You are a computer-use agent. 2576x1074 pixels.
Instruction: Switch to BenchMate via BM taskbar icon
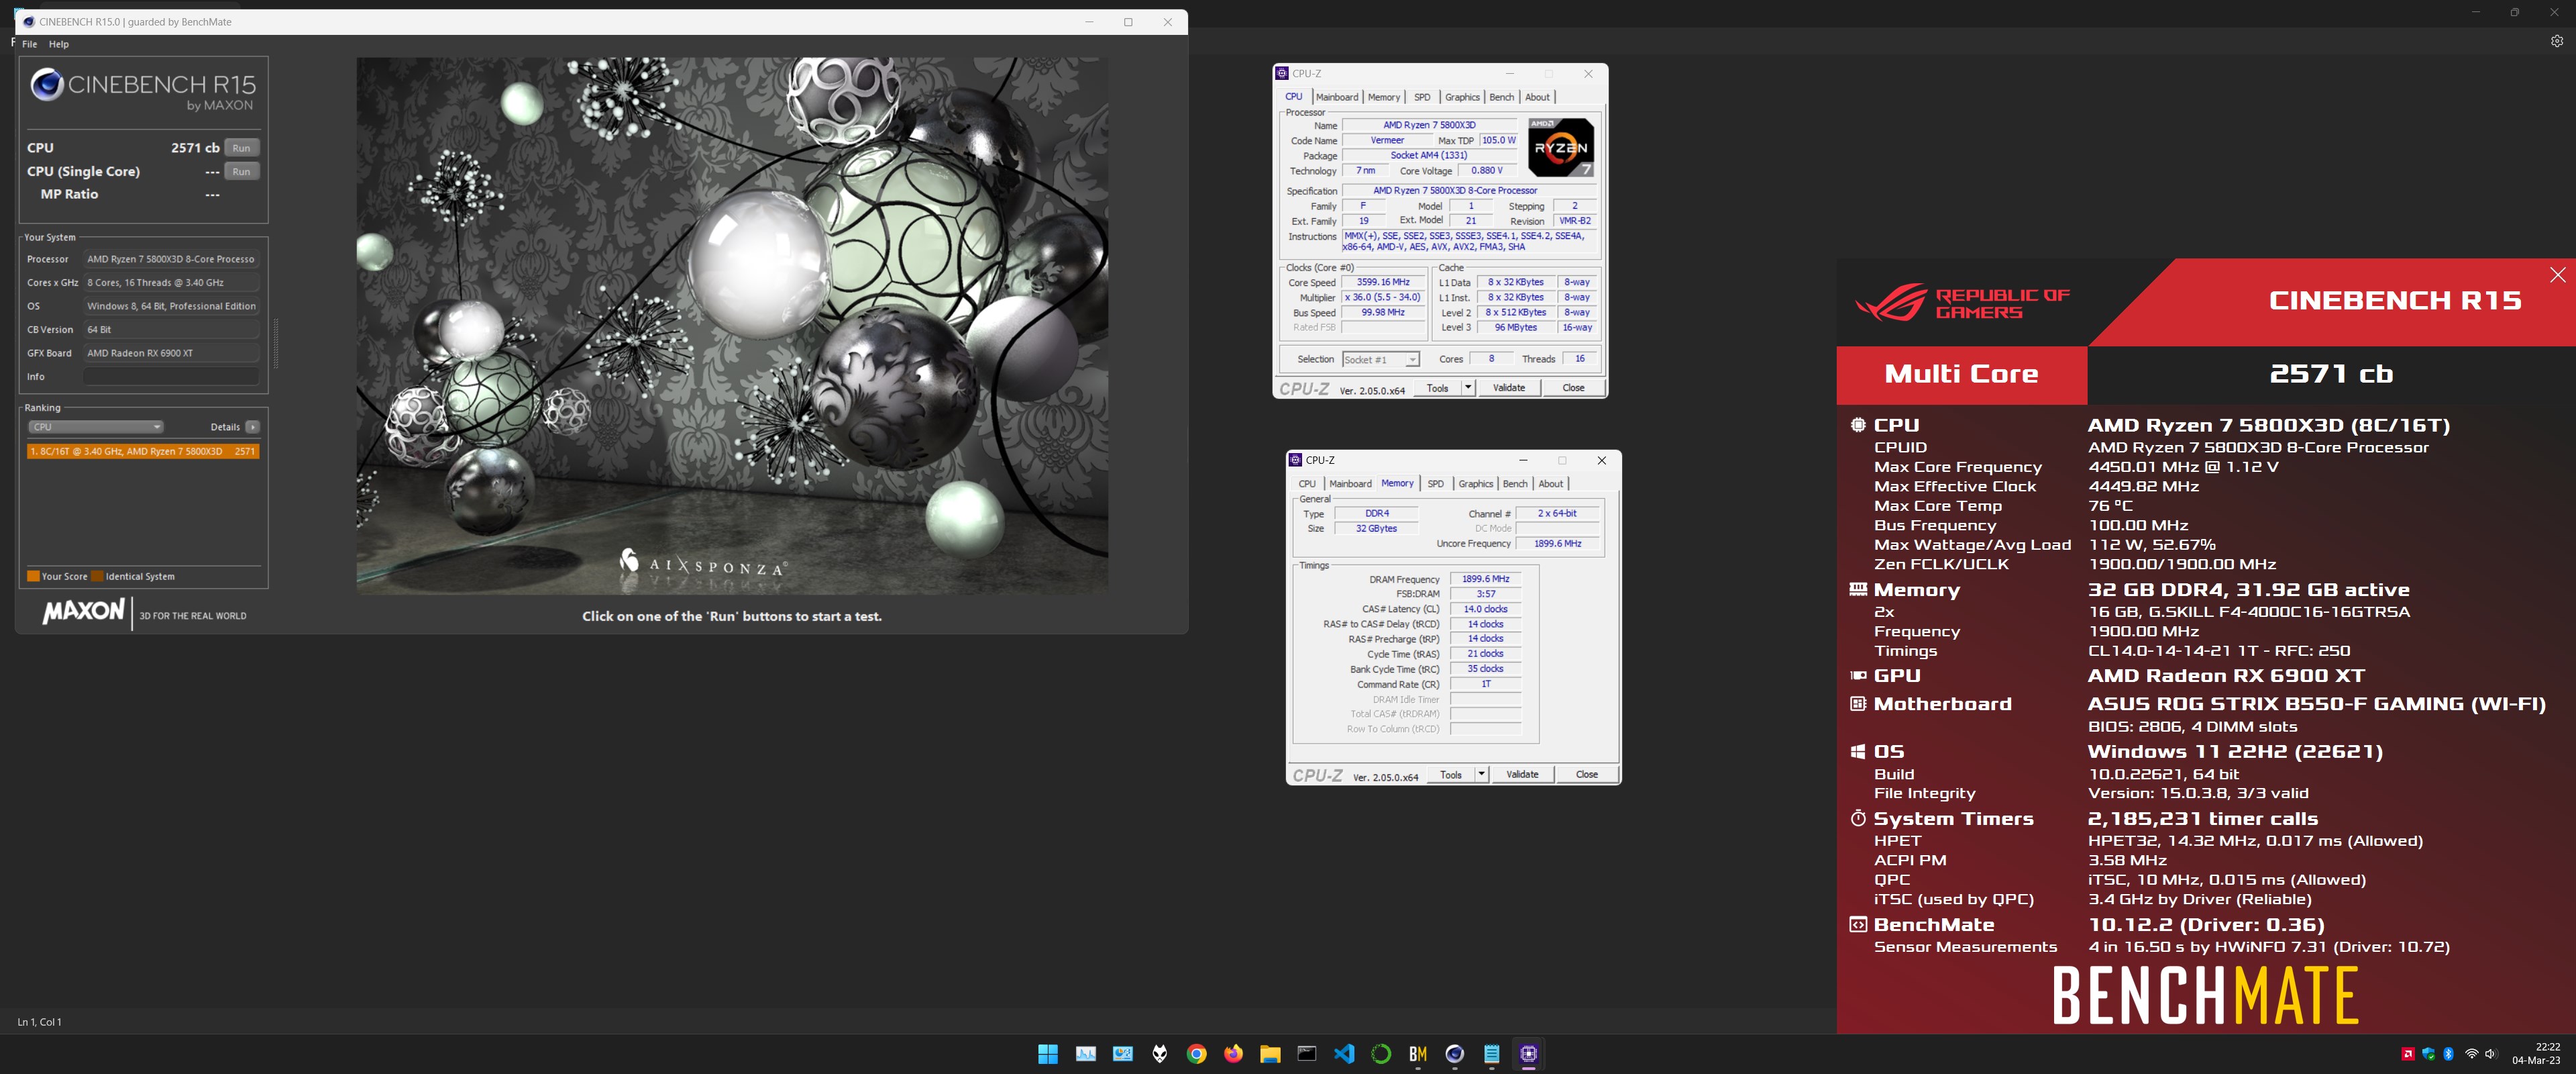[x=1418, y=1053]
